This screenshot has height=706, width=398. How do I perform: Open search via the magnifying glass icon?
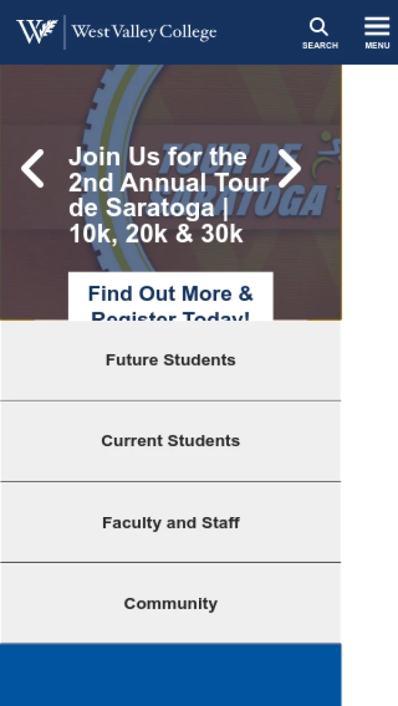(x=319, y=27)
